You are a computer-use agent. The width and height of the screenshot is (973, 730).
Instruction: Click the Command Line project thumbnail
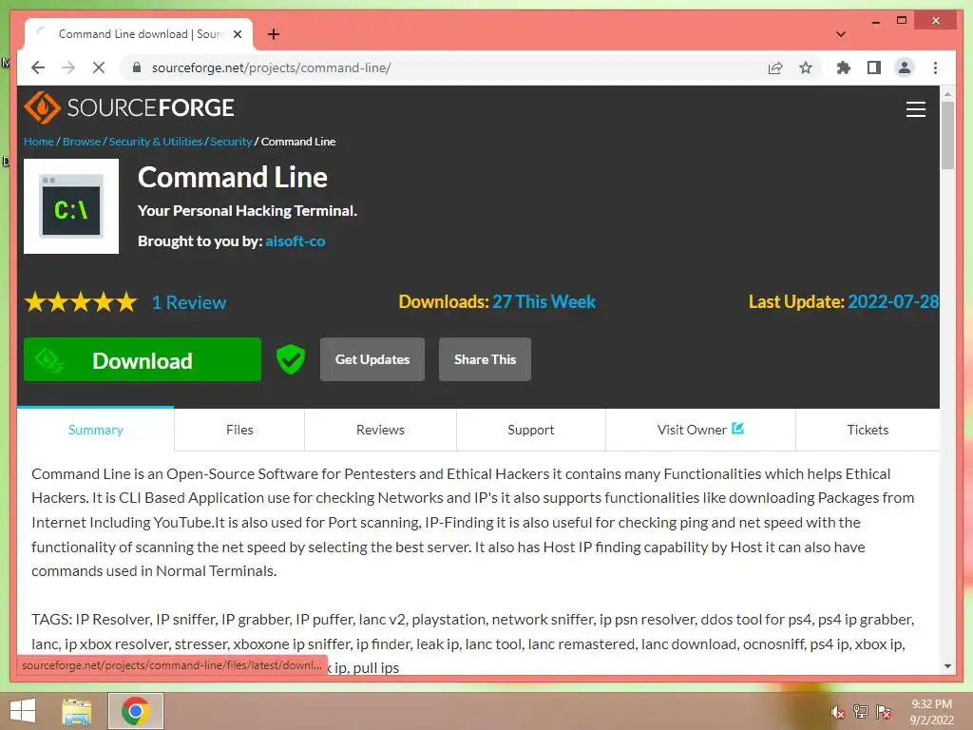click(71, 206)
